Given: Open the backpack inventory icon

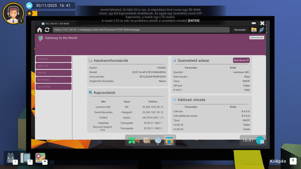Looking at the screenshot, I should 10,158.
